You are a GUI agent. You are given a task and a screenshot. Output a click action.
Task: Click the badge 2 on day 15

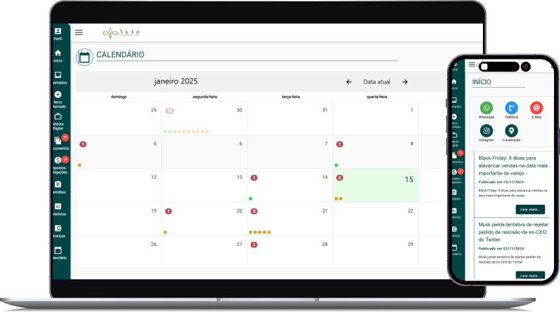click(340, 178)
